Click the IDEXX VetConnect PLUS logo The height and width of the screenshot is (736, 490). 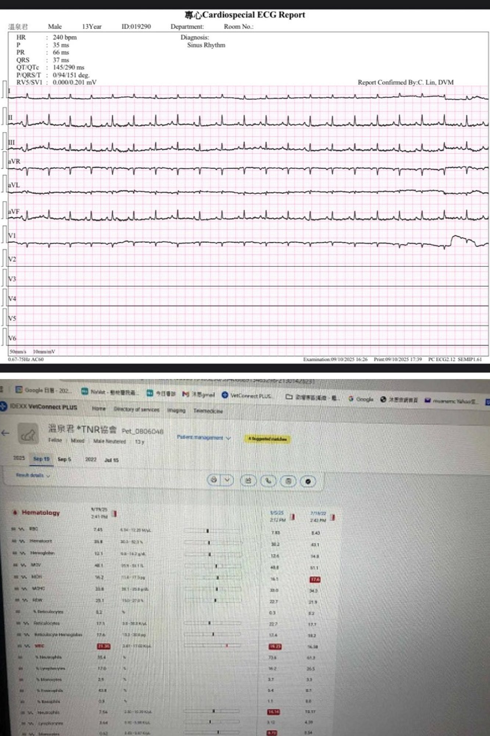coord(39,407)
